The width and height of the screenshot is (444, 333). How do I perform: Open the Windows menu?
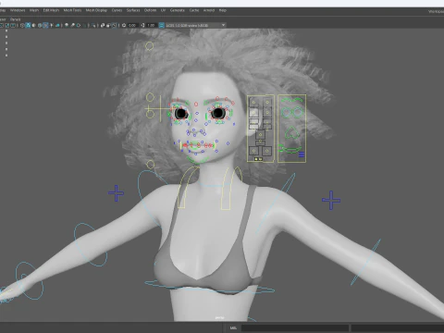pos(18,10)
